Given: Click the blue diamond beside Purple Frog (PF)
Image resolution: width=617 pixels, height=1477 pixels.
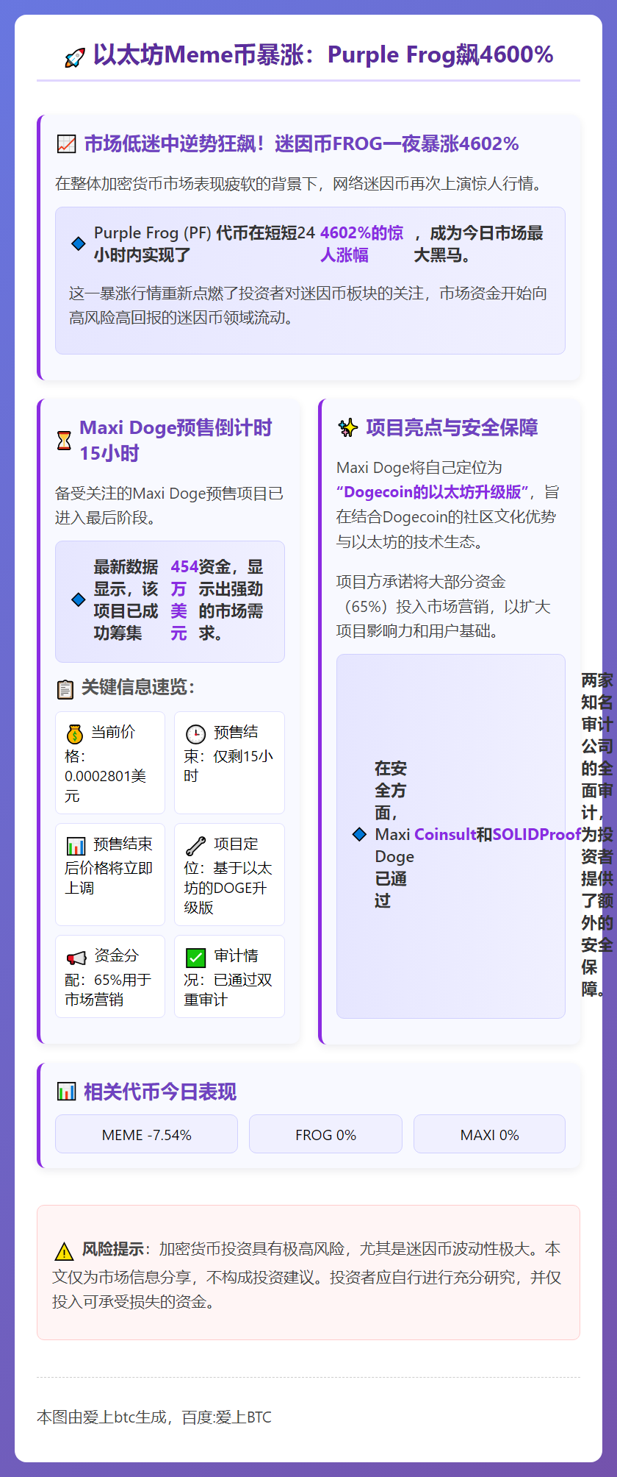Looking at the screenshot, I should (x=79, y=243).
